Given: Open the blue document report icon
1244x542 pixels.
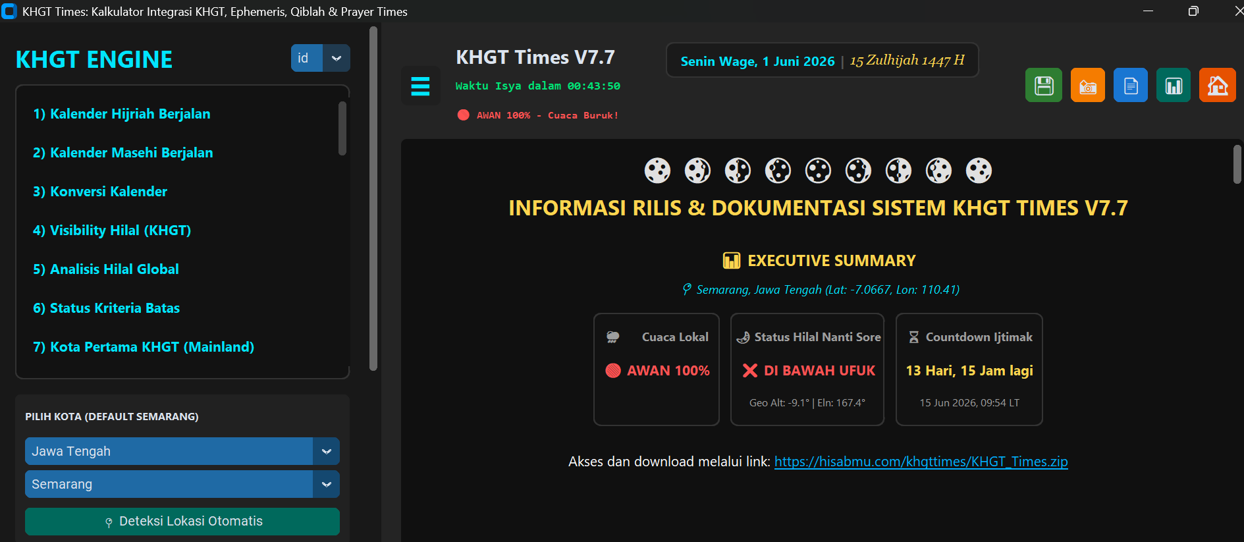Looking at the screenshot, I should point(1131,86).
